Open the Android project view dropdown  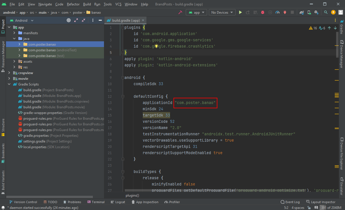22,21
